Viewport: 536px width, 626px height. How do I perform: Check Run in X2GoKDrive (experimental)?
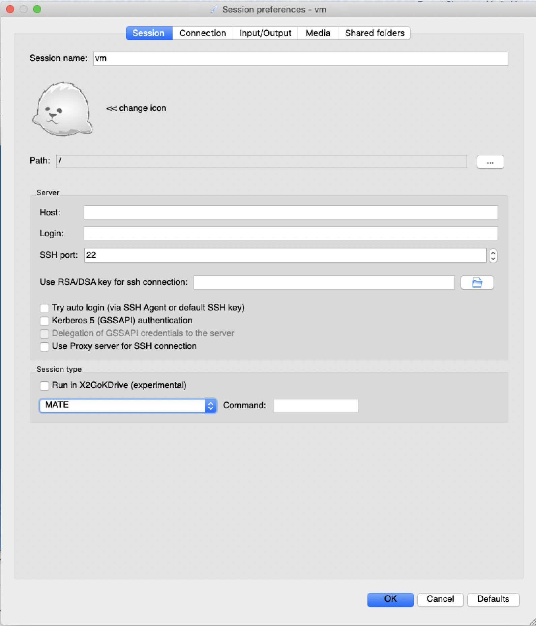coord(44,386)
